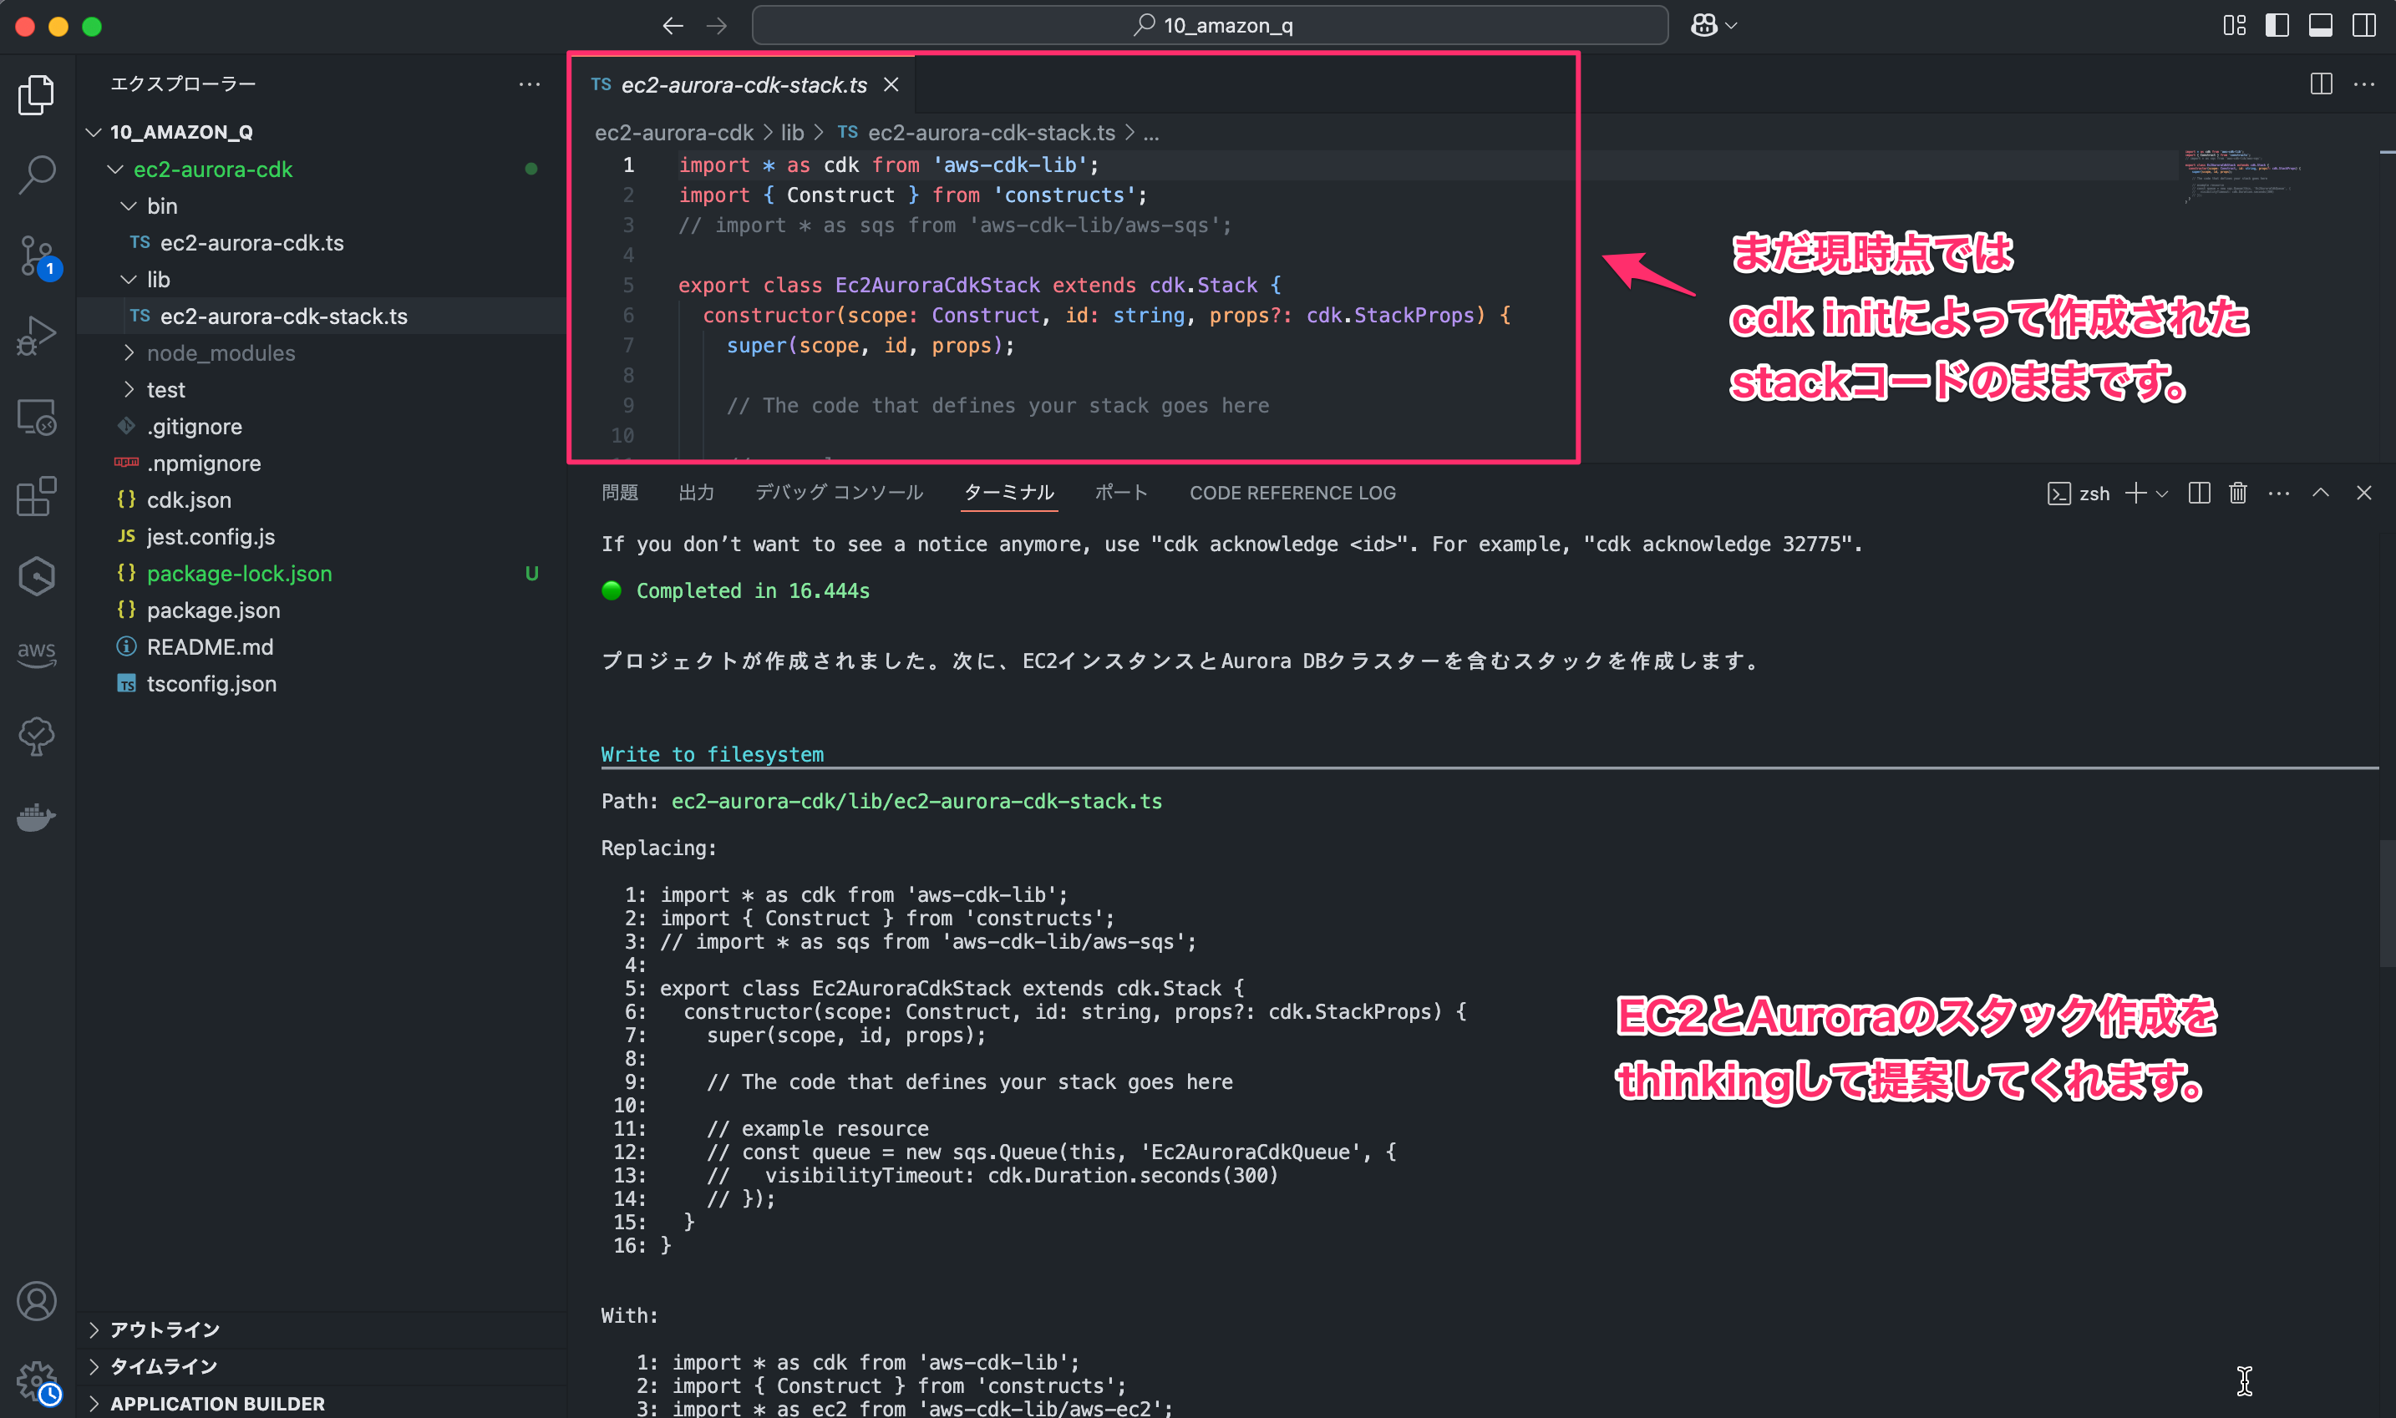Select the ec2-aurora-cdk-stack.ts editor tab

pyautogui.click(x=743, y=85)
